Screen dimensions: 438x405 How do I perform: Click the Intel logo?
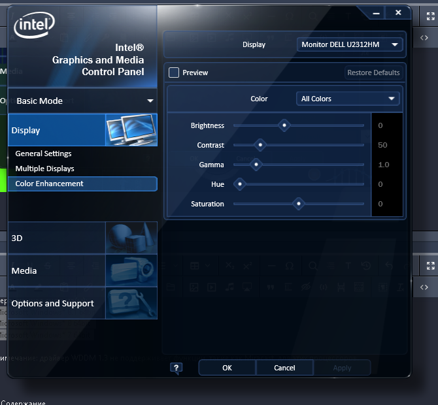35,25
